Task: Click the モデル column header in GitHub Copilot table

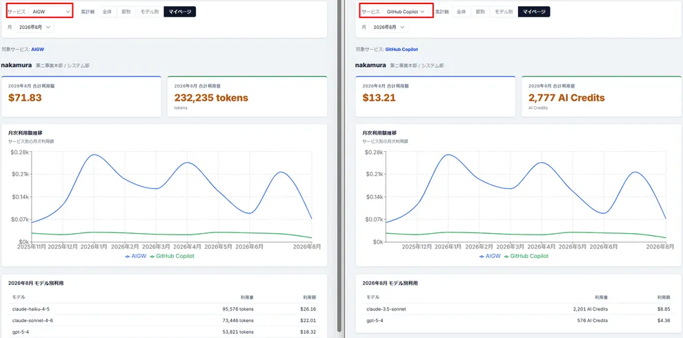Action: click(x=373, y=297)
